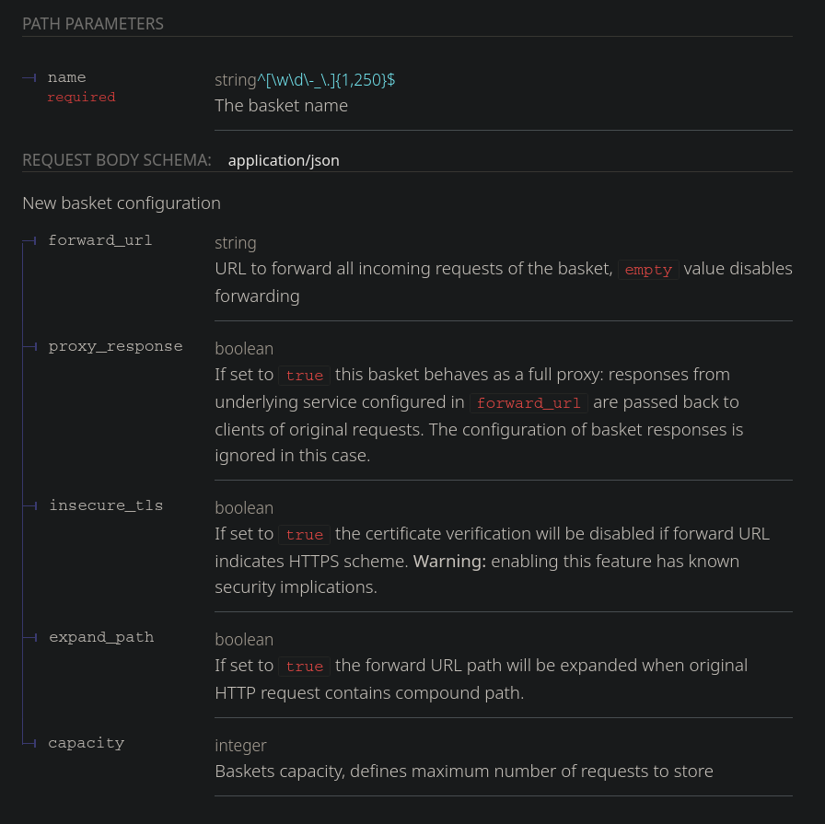Select the forward_url property name
The height and width of the screenshot is (824, 825).
pos(100,241)
